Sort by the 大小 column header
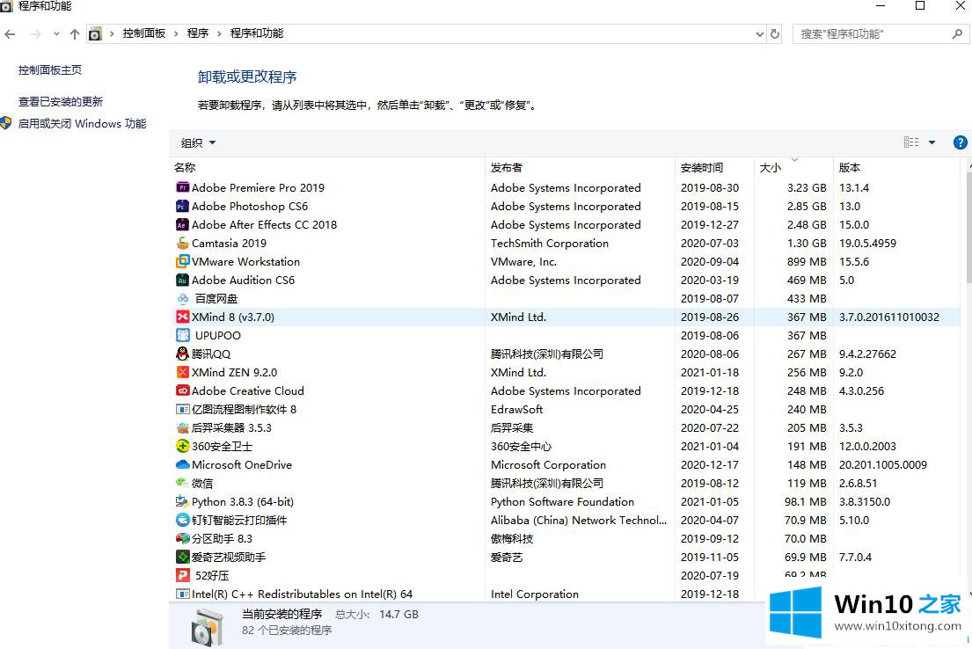Image resolution: width=972 pixels, height=649 pixels. 794,167
